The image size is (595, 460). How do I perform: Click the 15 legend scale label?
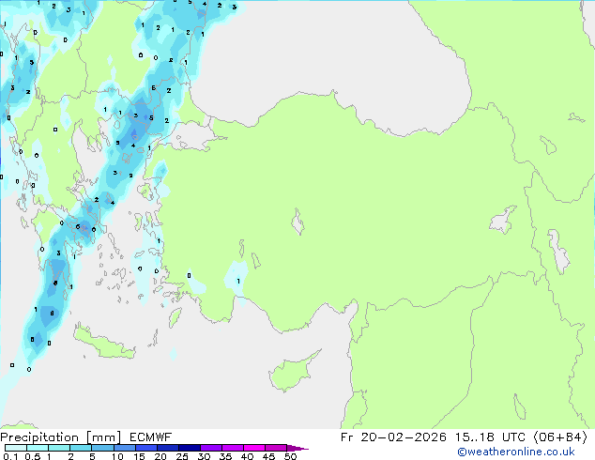[139, 456]
